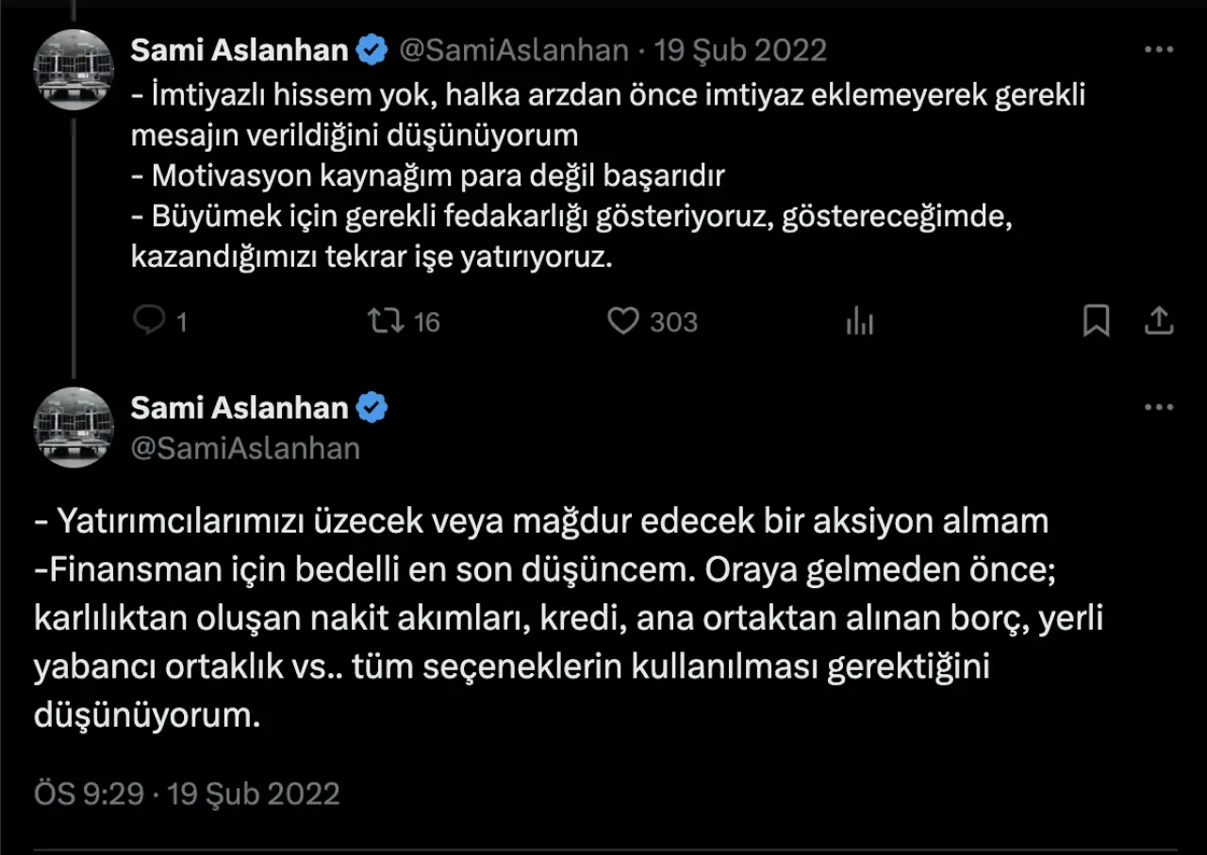Viewport: 1207px width, 855px height.
Task: Open the 19 Şub 2022 date link in first tweet
Action: pos(740,50)
